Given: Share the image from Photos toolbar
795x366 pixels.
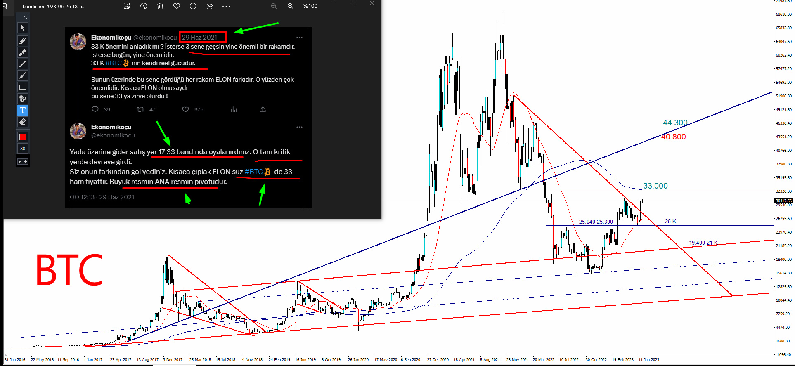Looking at the screenshot, I should [210, 6].
